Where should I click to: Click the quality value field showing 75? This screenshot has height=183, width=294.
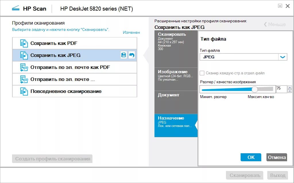[281, 89]
